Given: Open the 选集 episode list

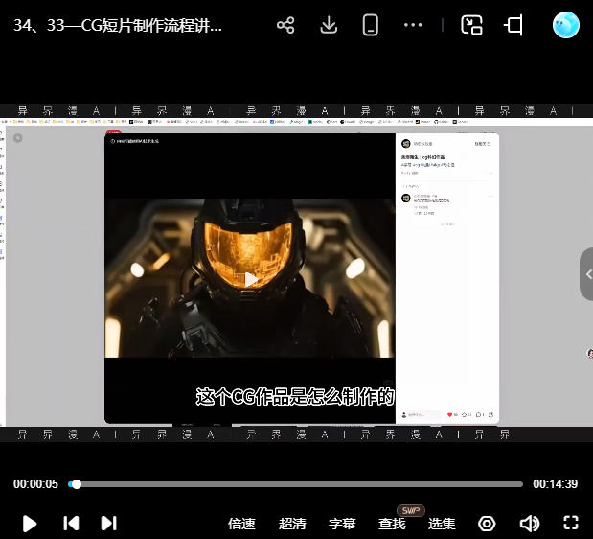Looking at the screenshot, I should pos(442,524).
